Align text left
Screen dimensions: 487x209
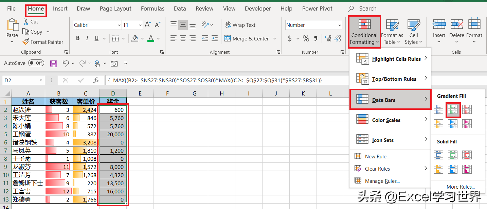click(x=174, y=38)
